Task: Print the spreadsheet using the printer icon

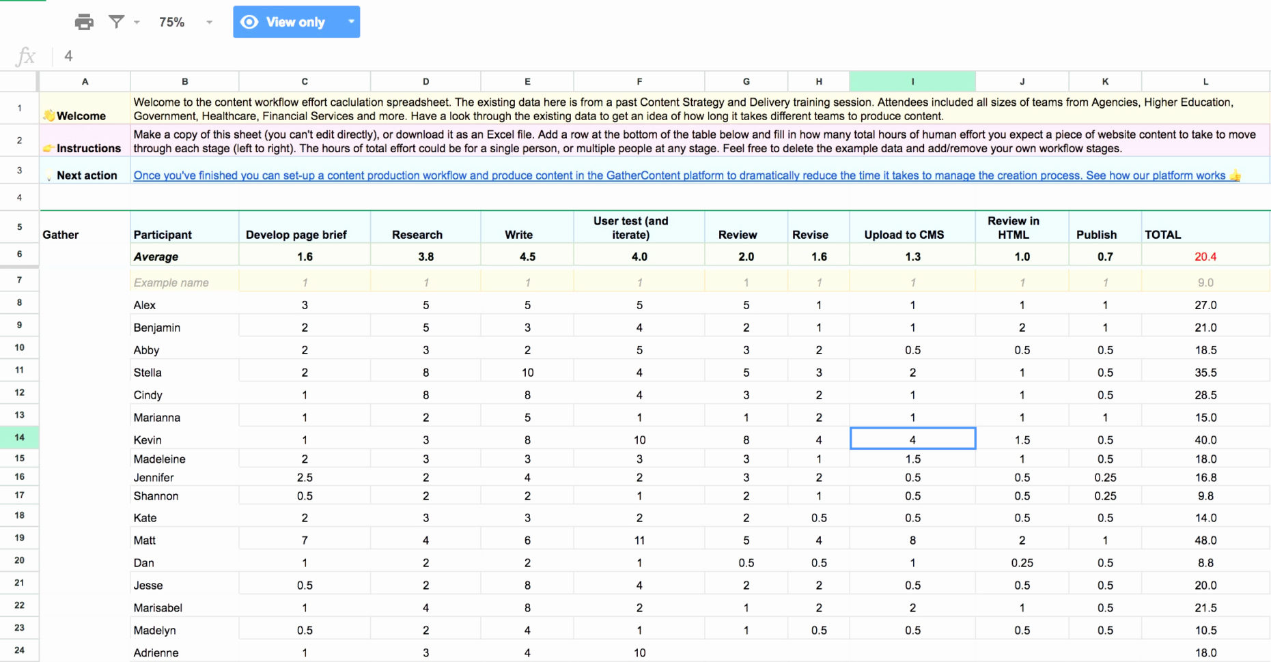Action: coord(83,21)
